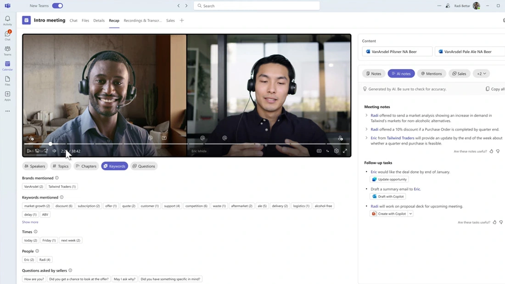Open Radi Bettar's profile picture menu
Image resolution: width=505 pixels, height=284 pixels.
(477, 6)
